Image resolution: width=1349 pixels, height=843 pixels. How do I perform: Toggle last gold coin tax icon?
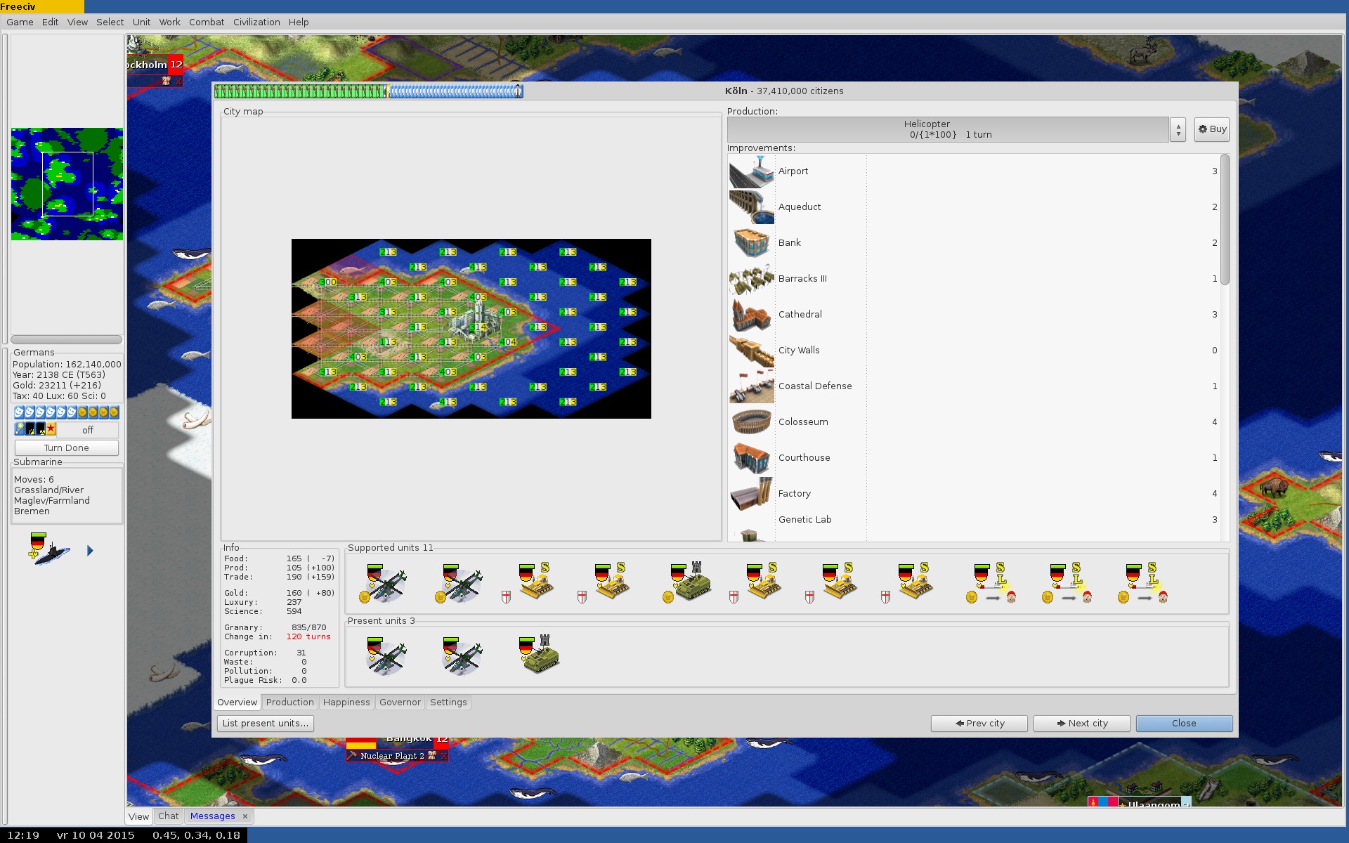point(114,412)
